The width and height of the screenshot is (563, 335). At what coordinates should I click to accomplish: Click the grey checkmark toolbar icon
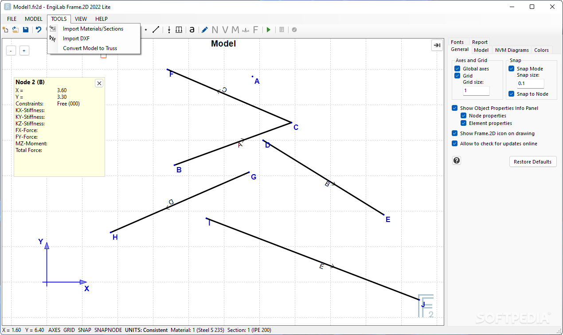tap(294, 30)
